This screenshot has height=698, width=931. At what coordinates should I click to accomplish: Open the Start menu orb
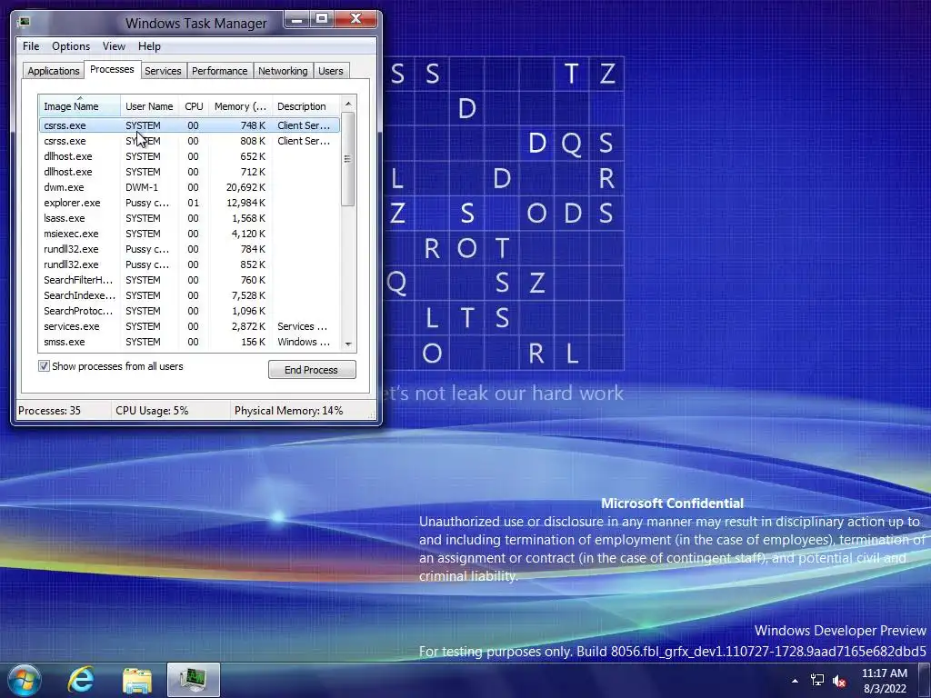(25, 680)
